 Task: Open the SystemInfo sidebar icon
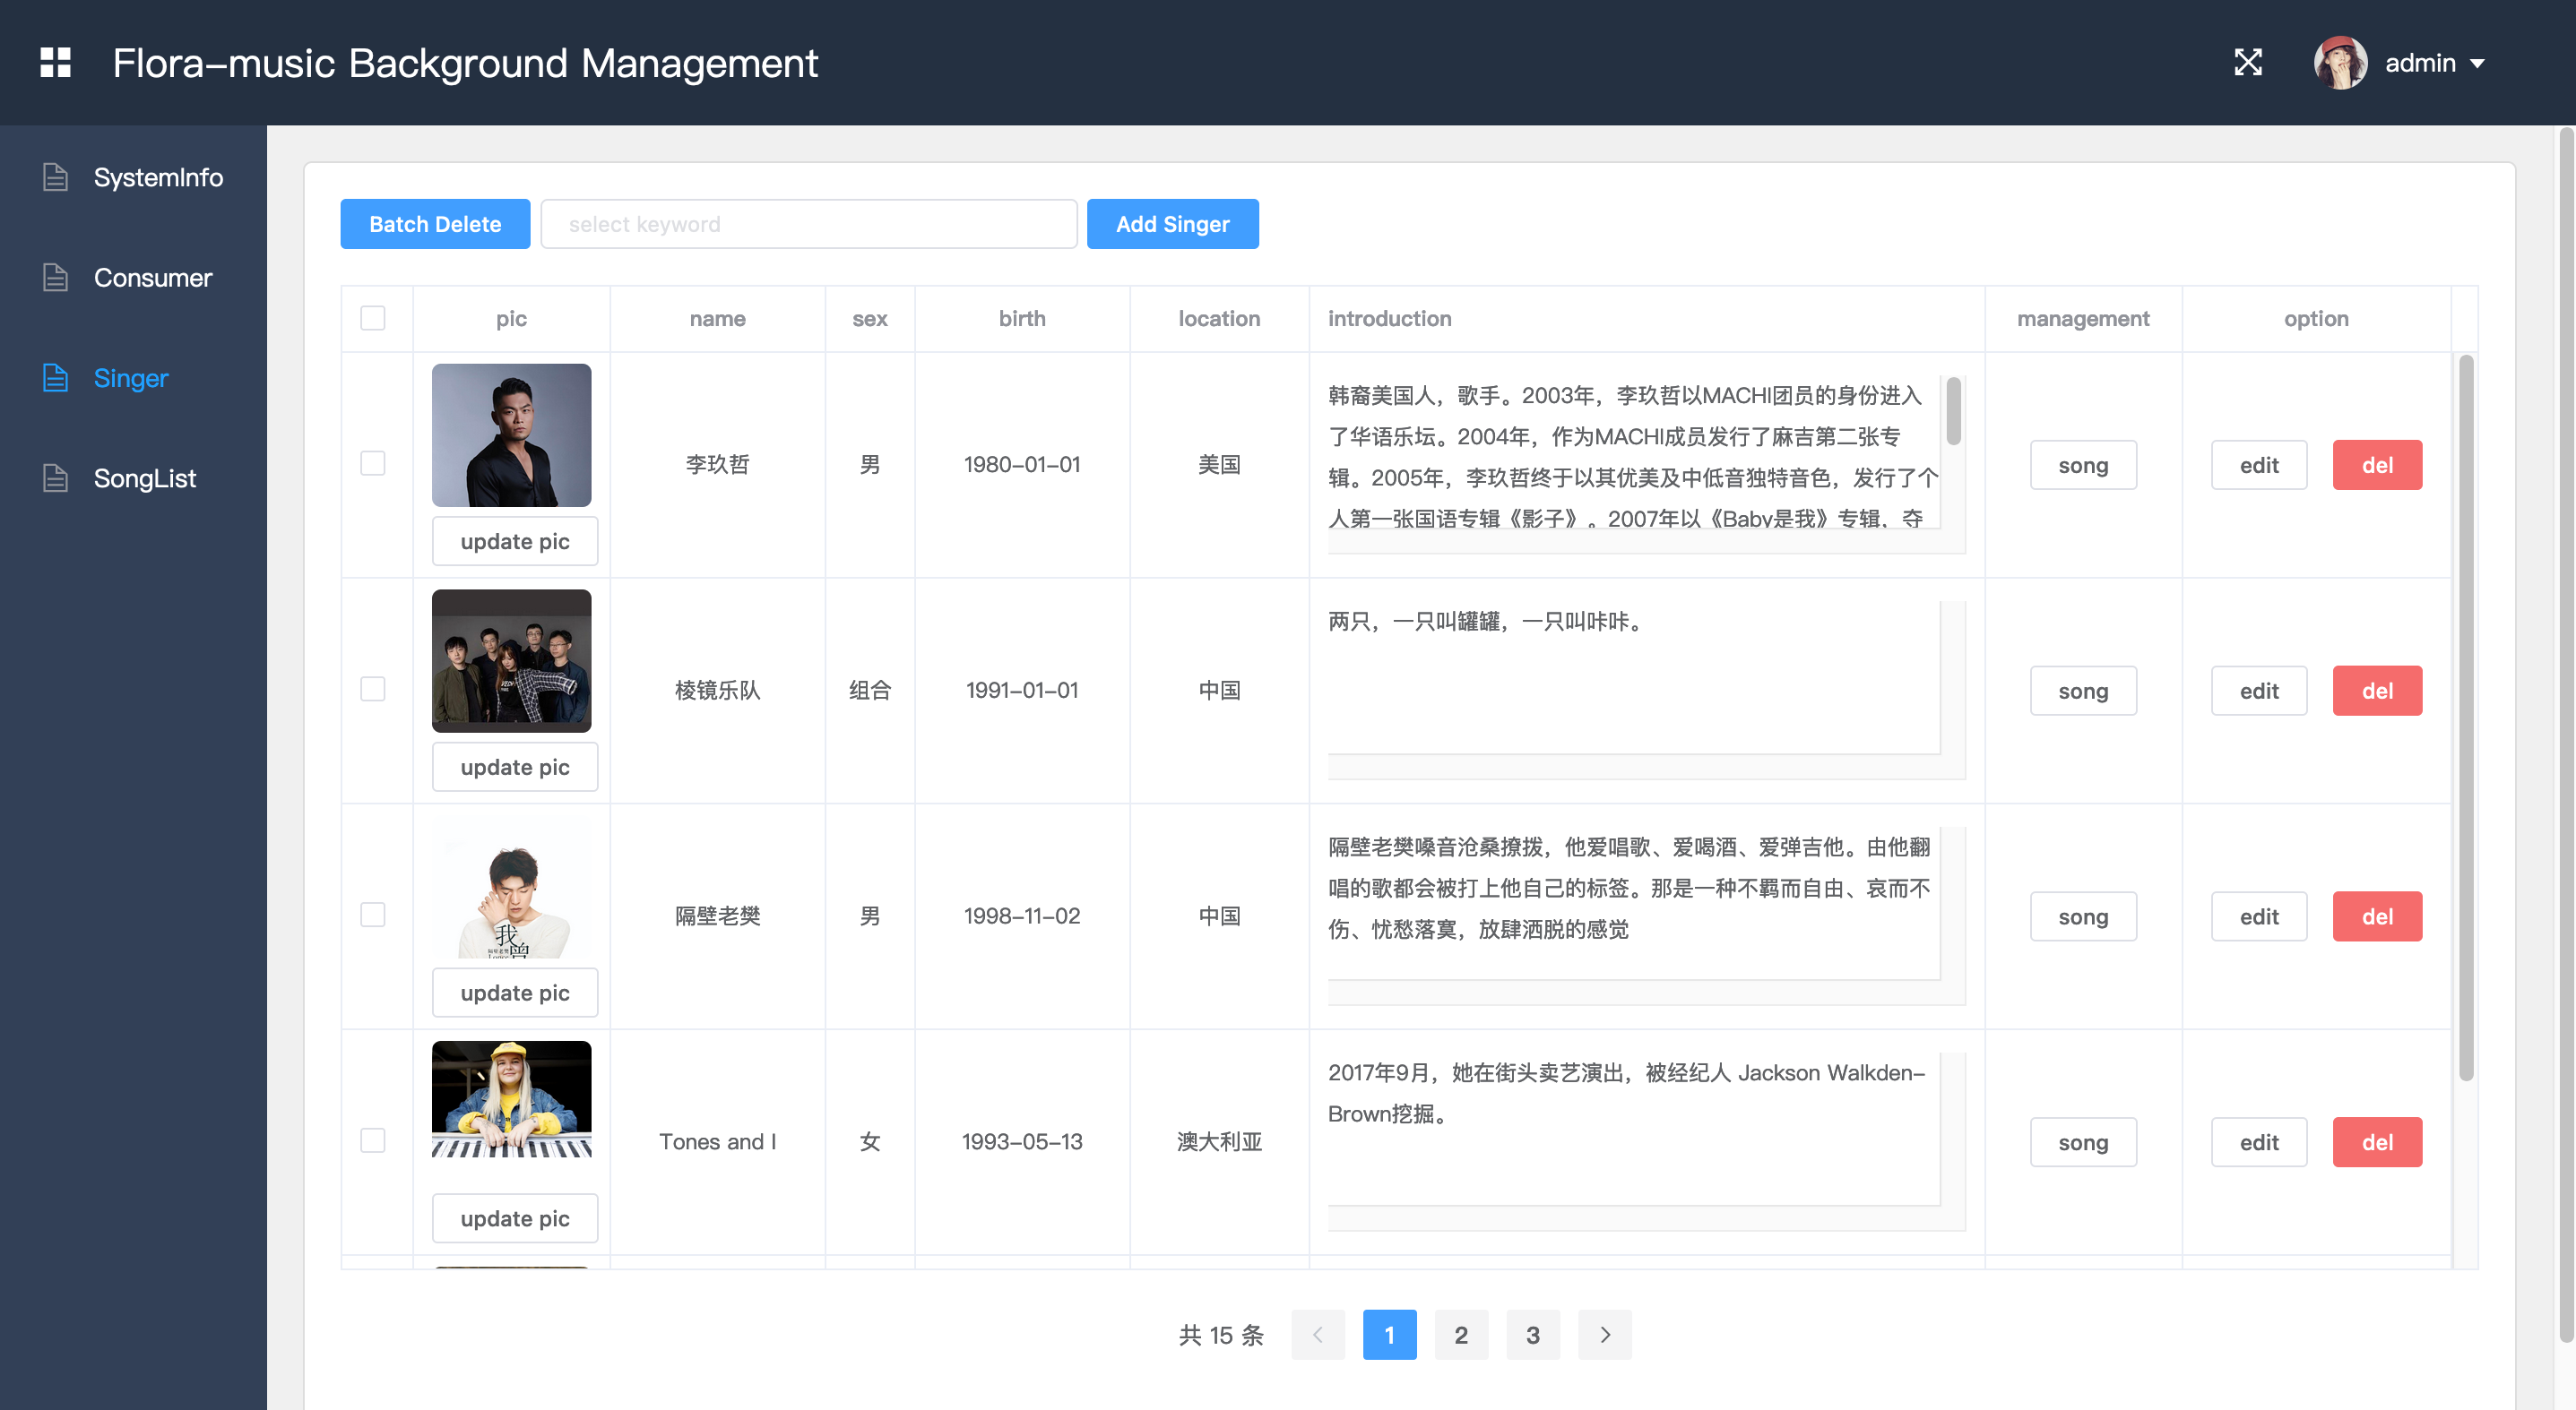tap(55, 176)
